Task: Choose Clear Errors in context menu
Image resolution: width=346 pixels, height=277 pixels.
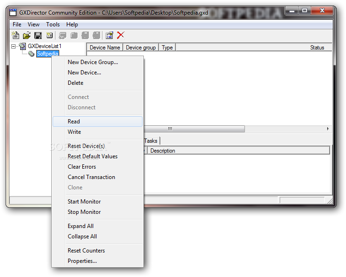Action: pyautogui.click(x=97, y=167)
